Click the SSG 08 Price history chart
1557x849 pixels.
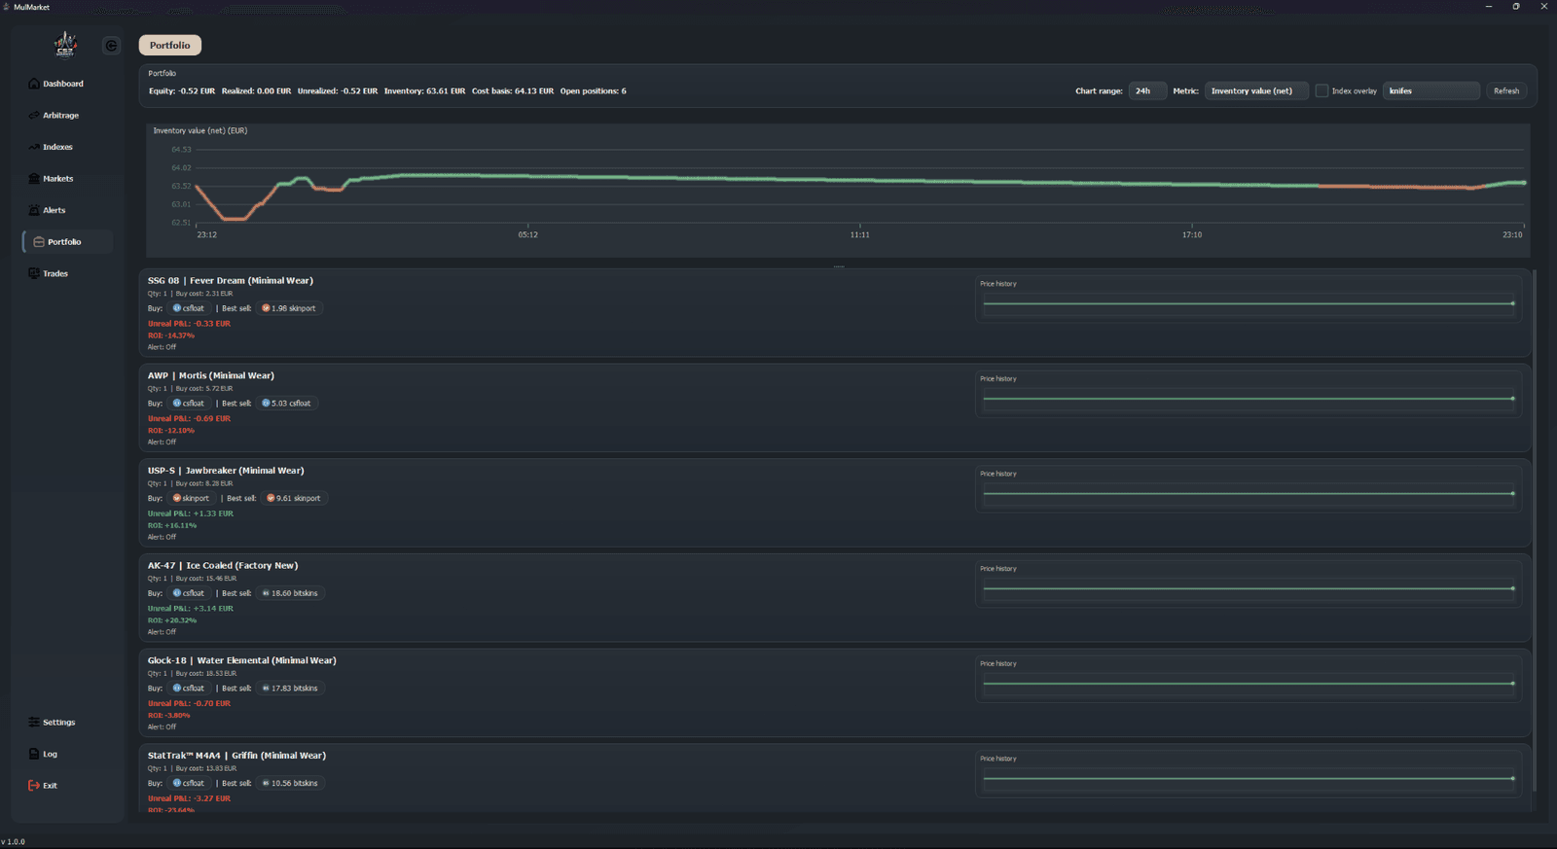point(1249,303)
